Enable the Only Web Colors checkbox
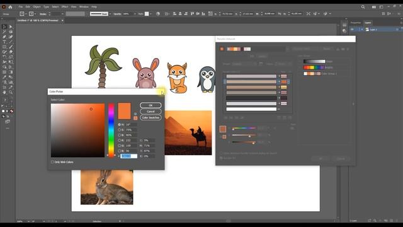This screenshot has width=403, height=227. 52,162
